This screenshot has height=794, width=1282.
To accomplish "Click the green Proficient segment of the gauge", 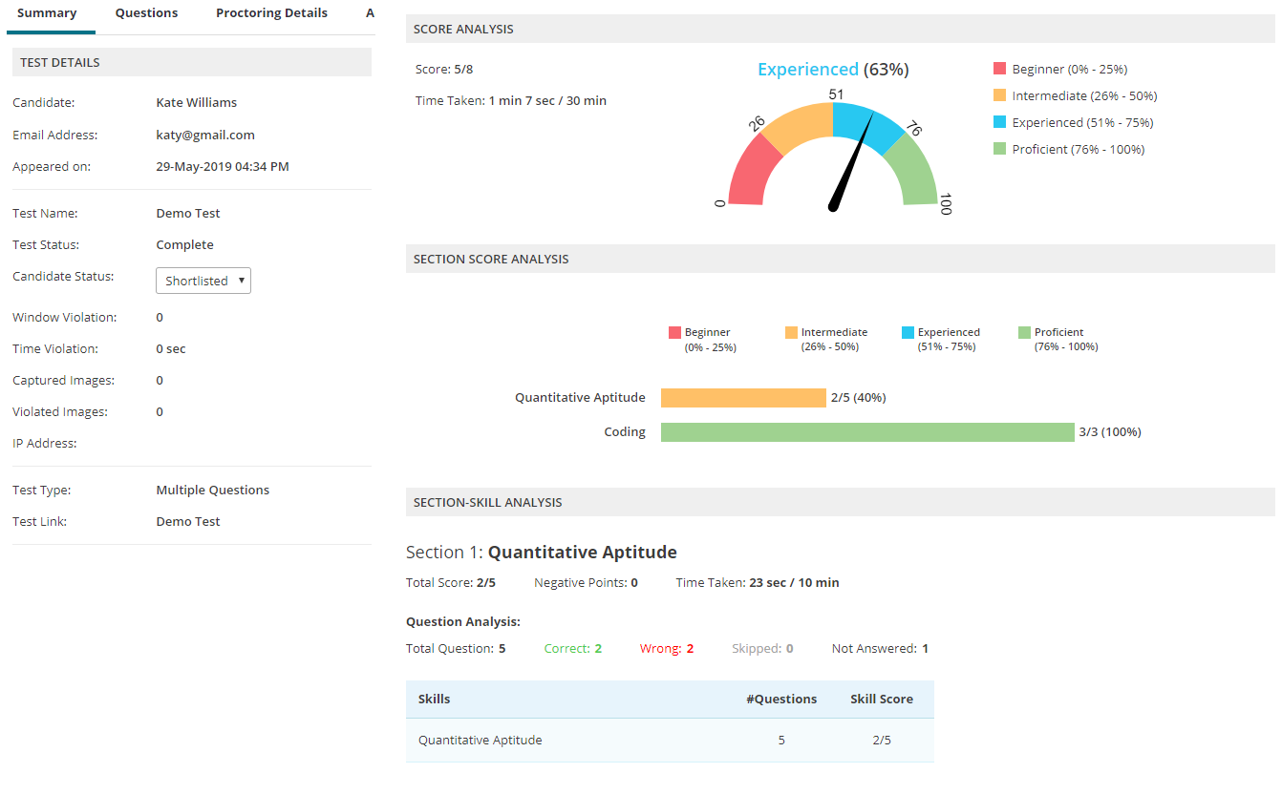I will click(913, 172).
